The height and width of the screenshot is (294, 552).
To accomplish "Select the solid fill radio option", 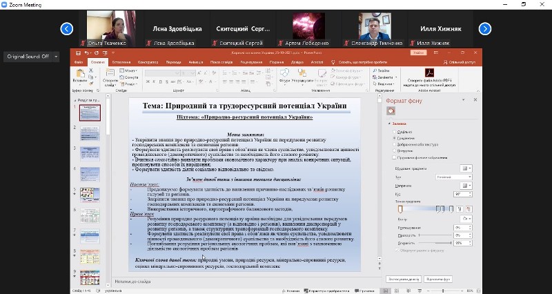I will click(393, 131).
